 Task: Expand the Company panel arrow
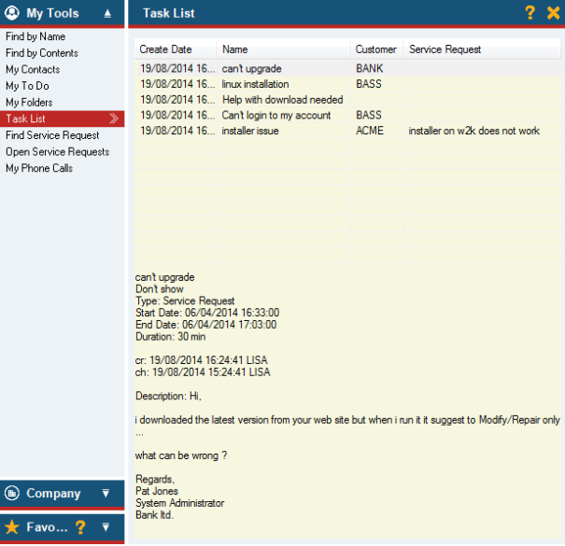106,493
